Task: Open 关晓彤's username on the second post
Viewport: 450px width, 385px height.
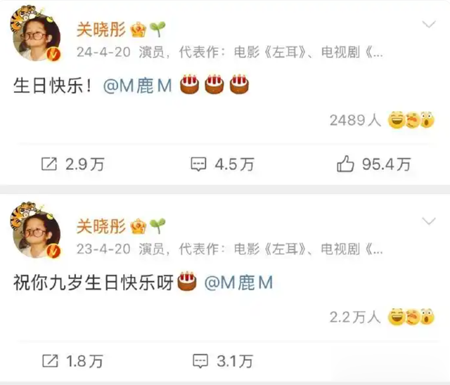Action: coord(101,226)
